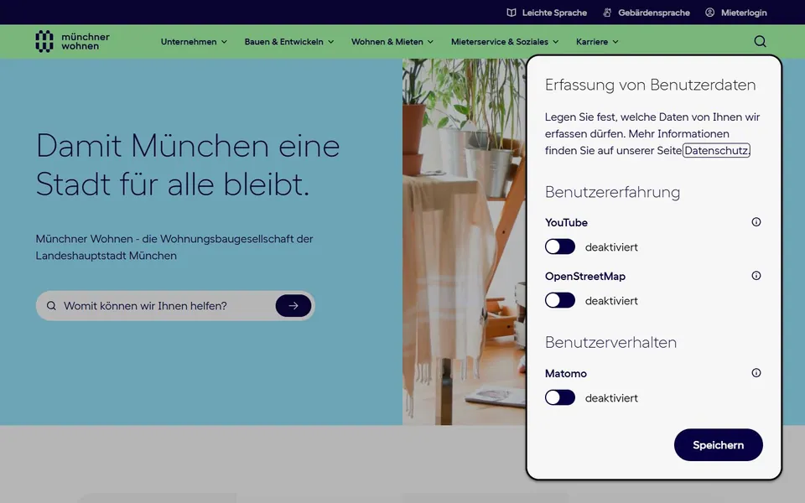Open the header search magnifier icon
The image size is (805, 503).
(760, 41)
